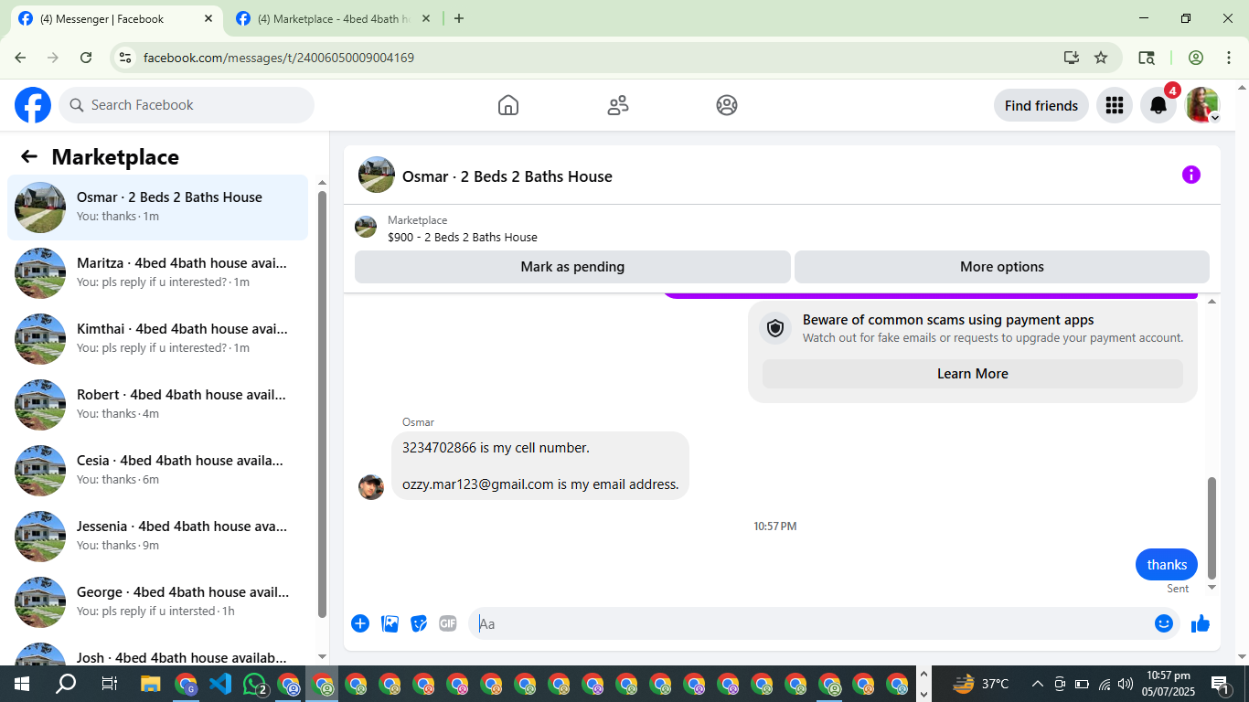The height and width of the screenshot is (702, 1249).
Task: Open conversation information icon
Action: 1190,175
